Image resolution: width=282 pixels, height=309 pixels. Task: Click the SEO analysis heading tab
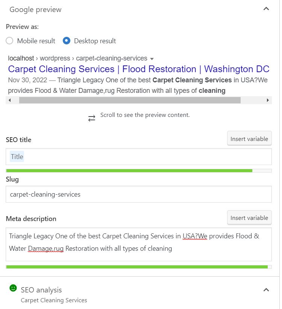pos(41,290)
